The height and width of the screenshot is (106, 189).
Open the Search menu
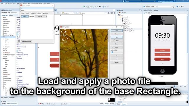pos(10,4)
